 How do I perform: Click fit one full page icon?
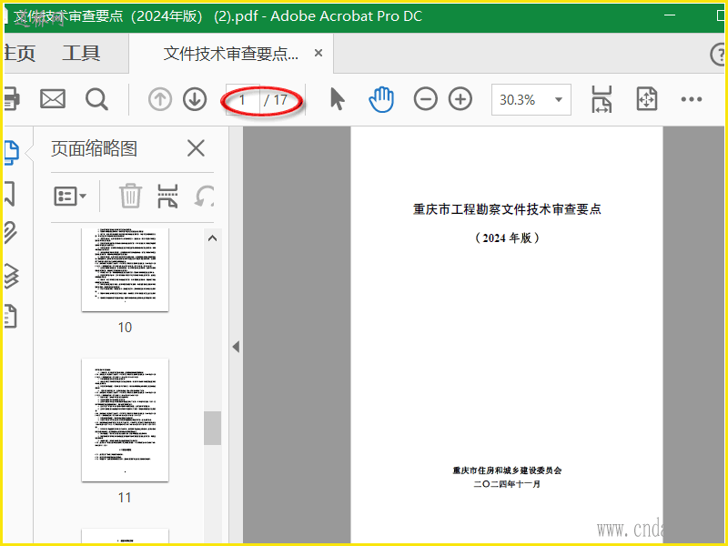647,99
